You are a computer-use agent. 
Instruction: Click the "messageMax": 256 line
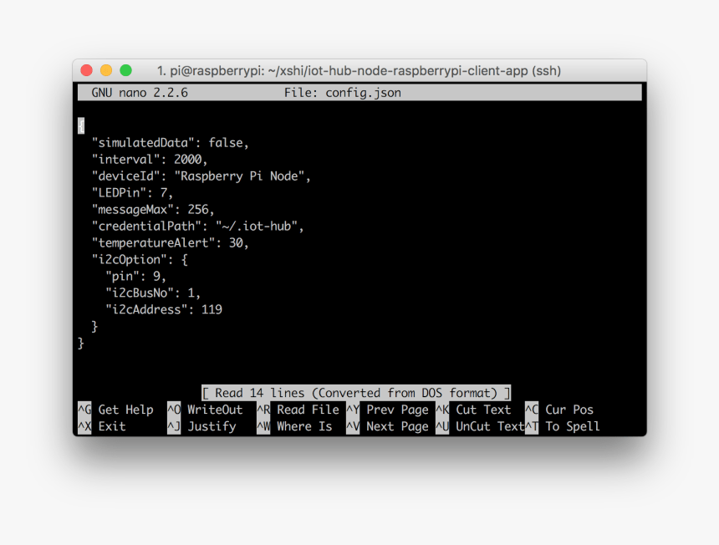coord(153,210)
